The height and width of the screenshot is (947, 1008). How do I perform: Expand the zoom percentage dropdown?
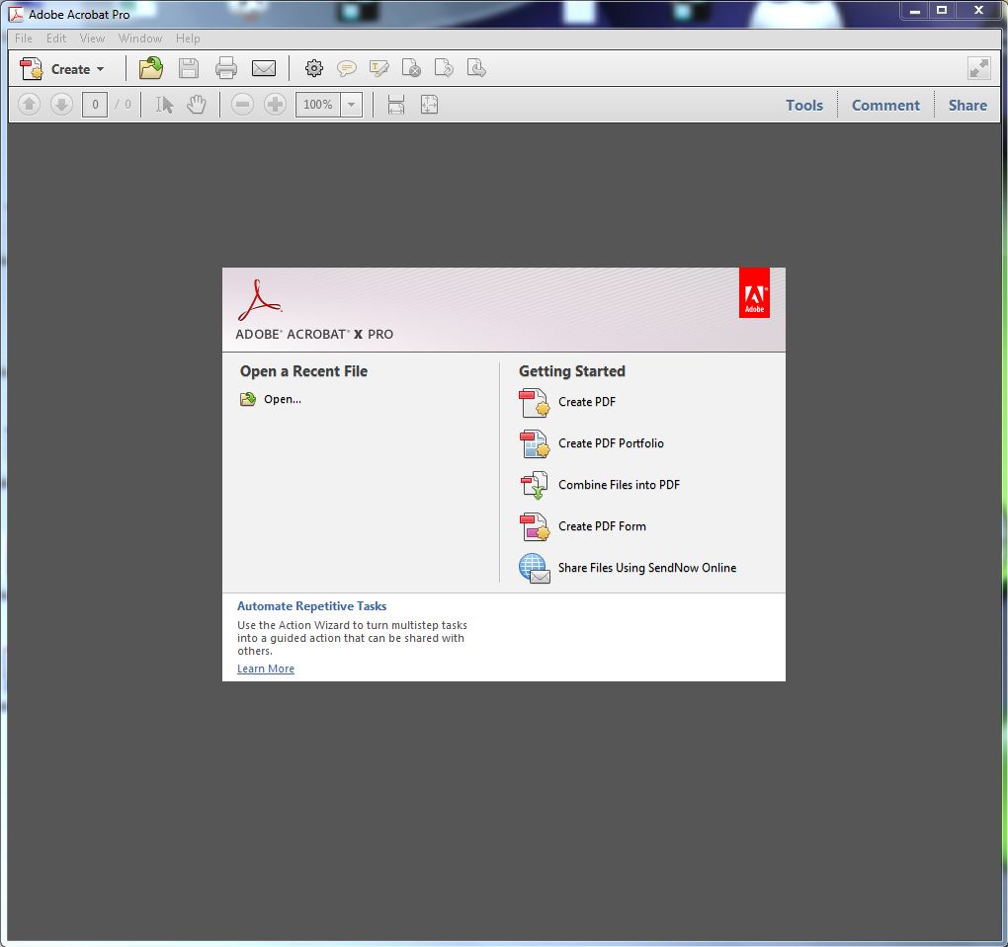pos(351,104)
